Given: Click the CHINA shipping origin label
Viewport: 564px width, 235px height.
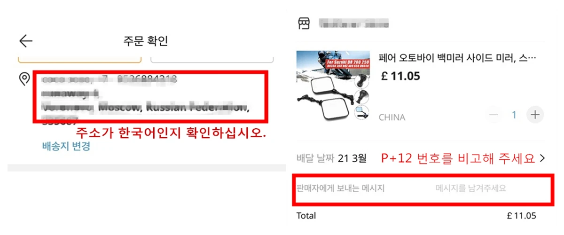Looking at the screenshot, I should pos(392,117).
